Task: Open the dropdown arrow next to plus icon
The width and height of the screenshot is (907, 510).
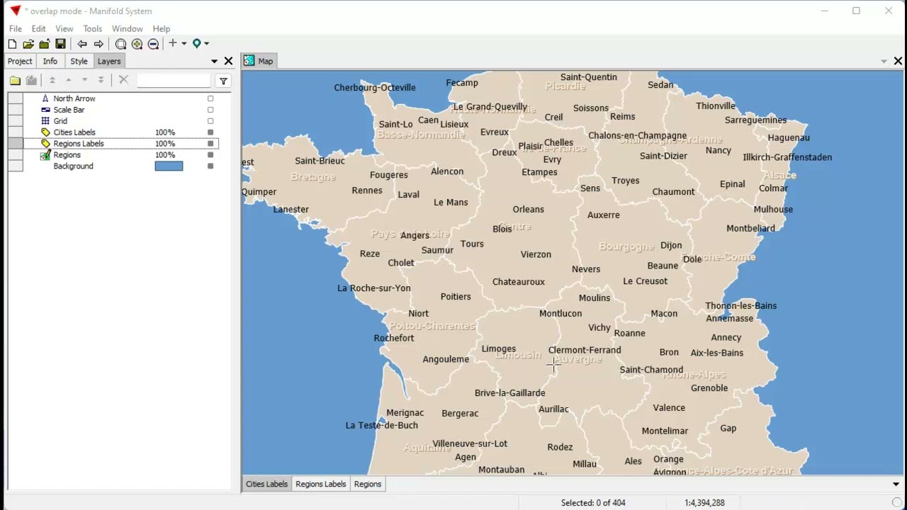Action: (x=184, y=44)
